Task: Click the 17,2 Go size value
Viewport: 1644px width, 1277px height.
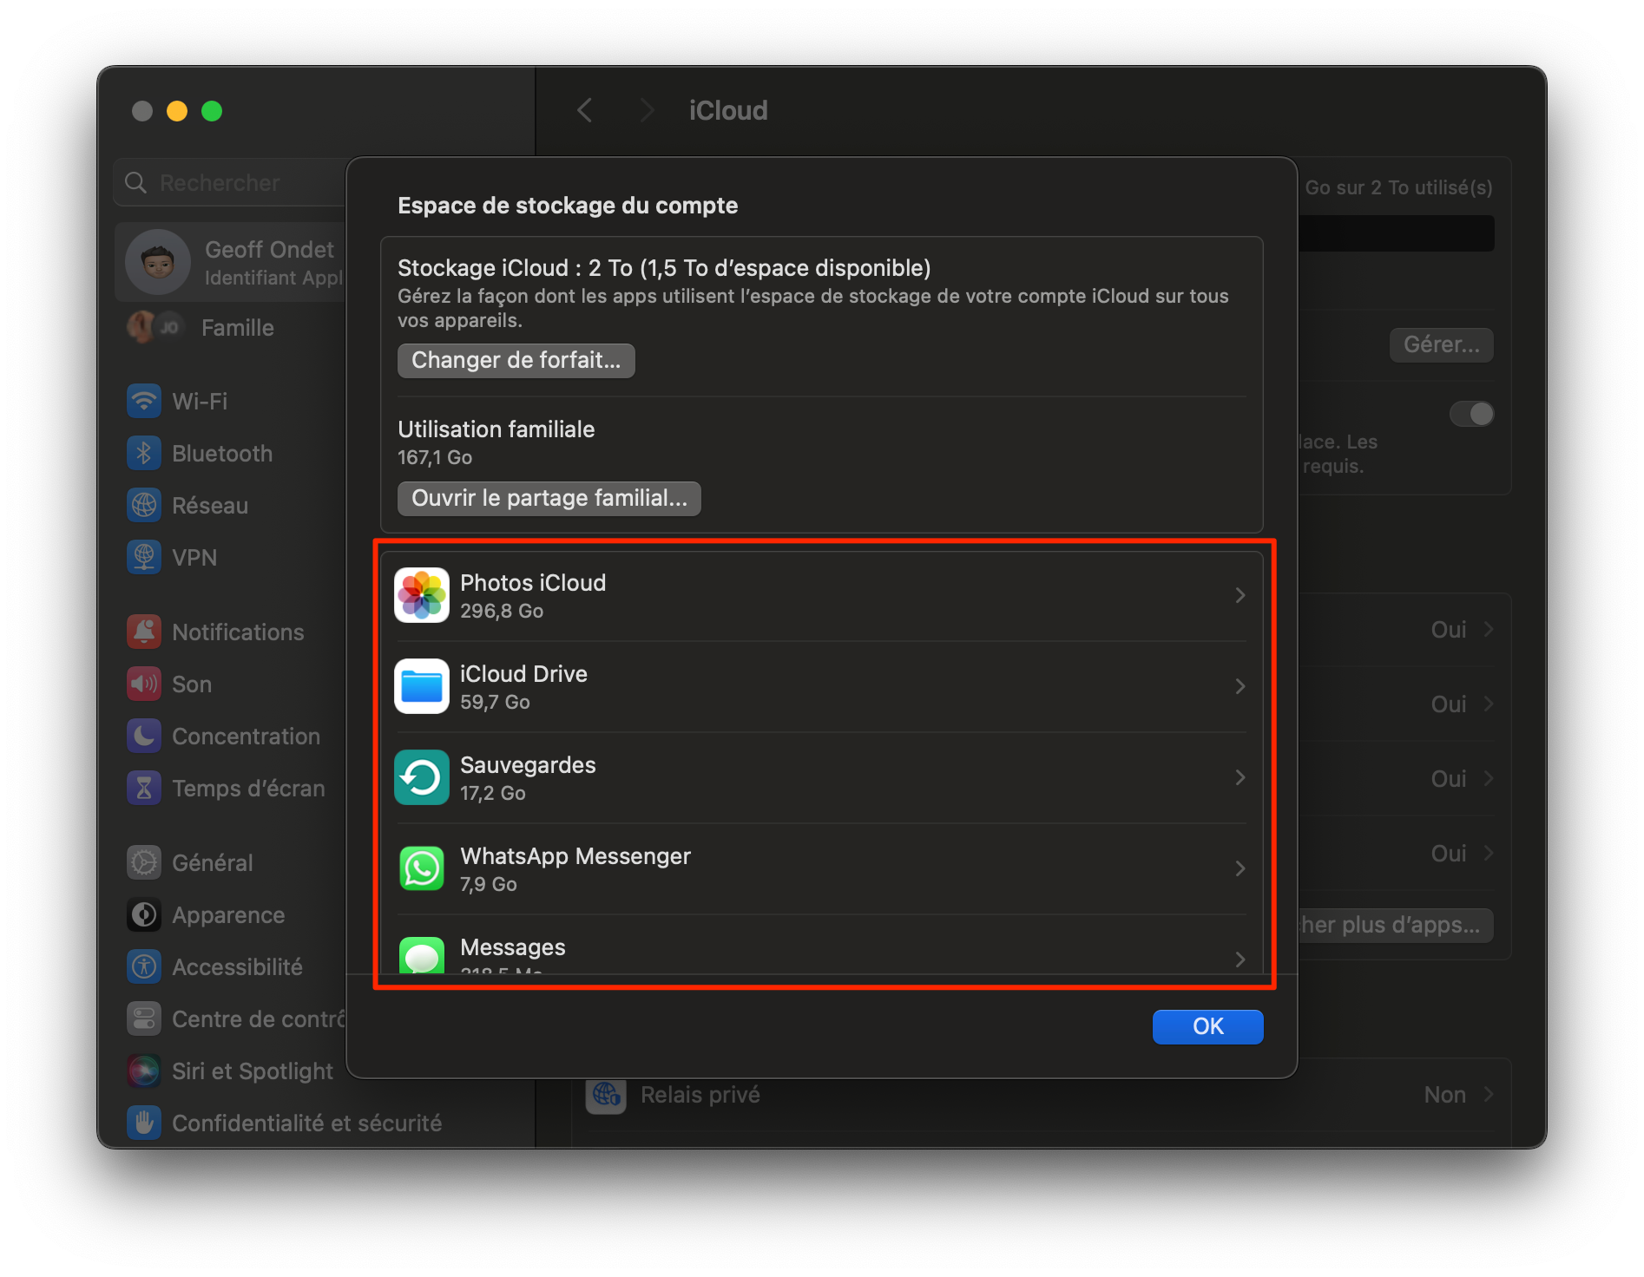Action: (x=492, y=794)
